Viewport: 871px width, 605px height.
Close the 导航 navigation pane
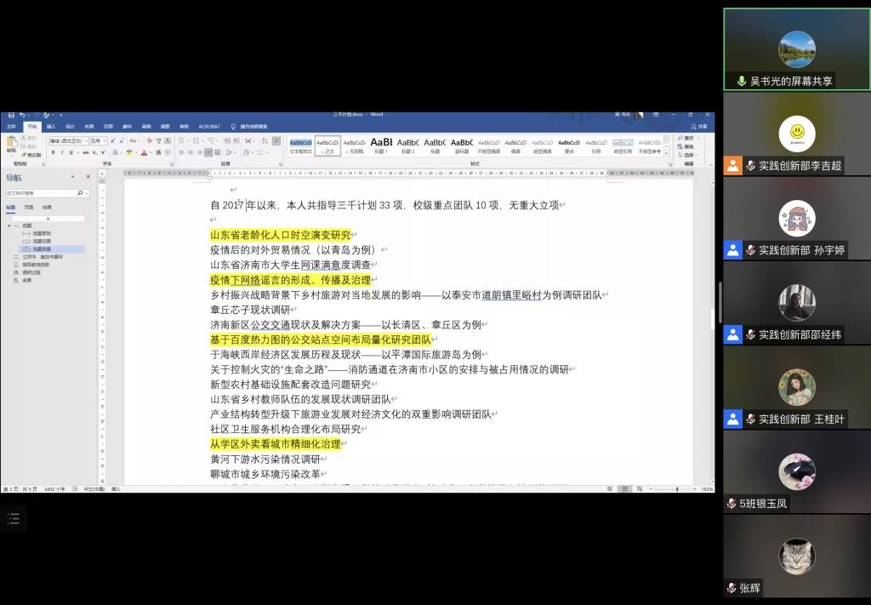88,177
